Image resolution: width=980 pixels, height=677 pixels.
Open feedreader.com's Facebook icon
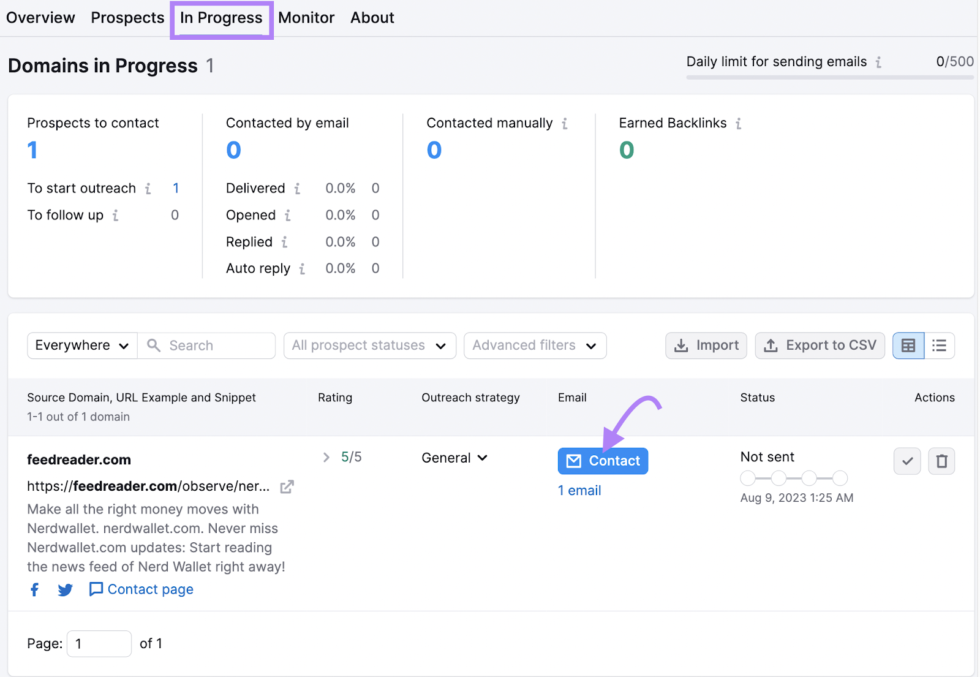point(34,589)
